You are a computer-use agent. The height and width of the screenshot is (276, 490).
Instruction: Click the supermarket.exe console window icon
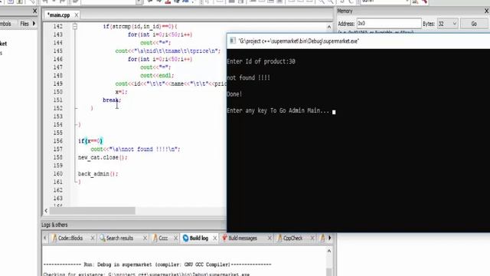(233, 41)
